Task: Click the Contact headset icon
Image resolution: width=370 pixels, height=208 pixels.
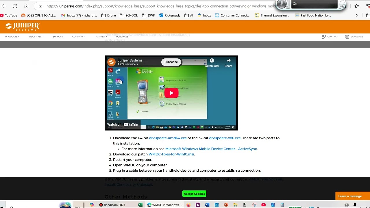Action: (x=324, y=37)
